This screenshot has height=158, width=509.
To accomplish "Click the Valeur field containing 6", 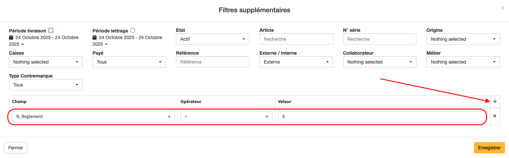I will coord(381,117).
